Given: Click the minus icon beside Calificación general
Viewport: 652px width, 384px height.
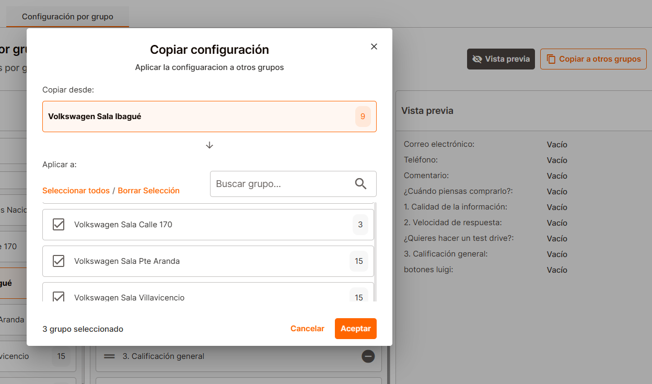Looking at the screenshot, I should pos(368,356).
